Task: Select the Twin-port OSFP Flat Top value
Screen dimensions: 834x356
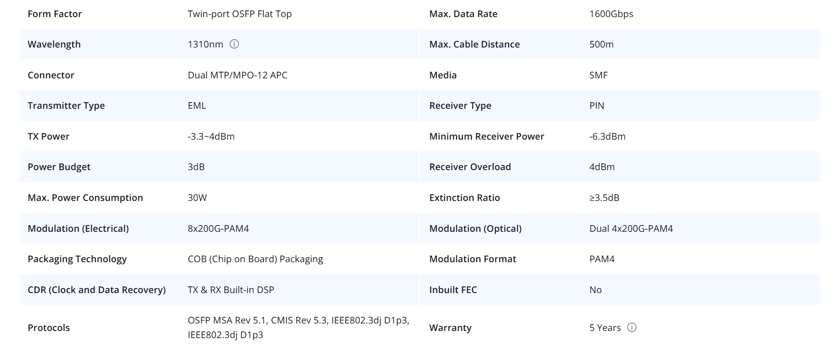Action: pos(239,14)
